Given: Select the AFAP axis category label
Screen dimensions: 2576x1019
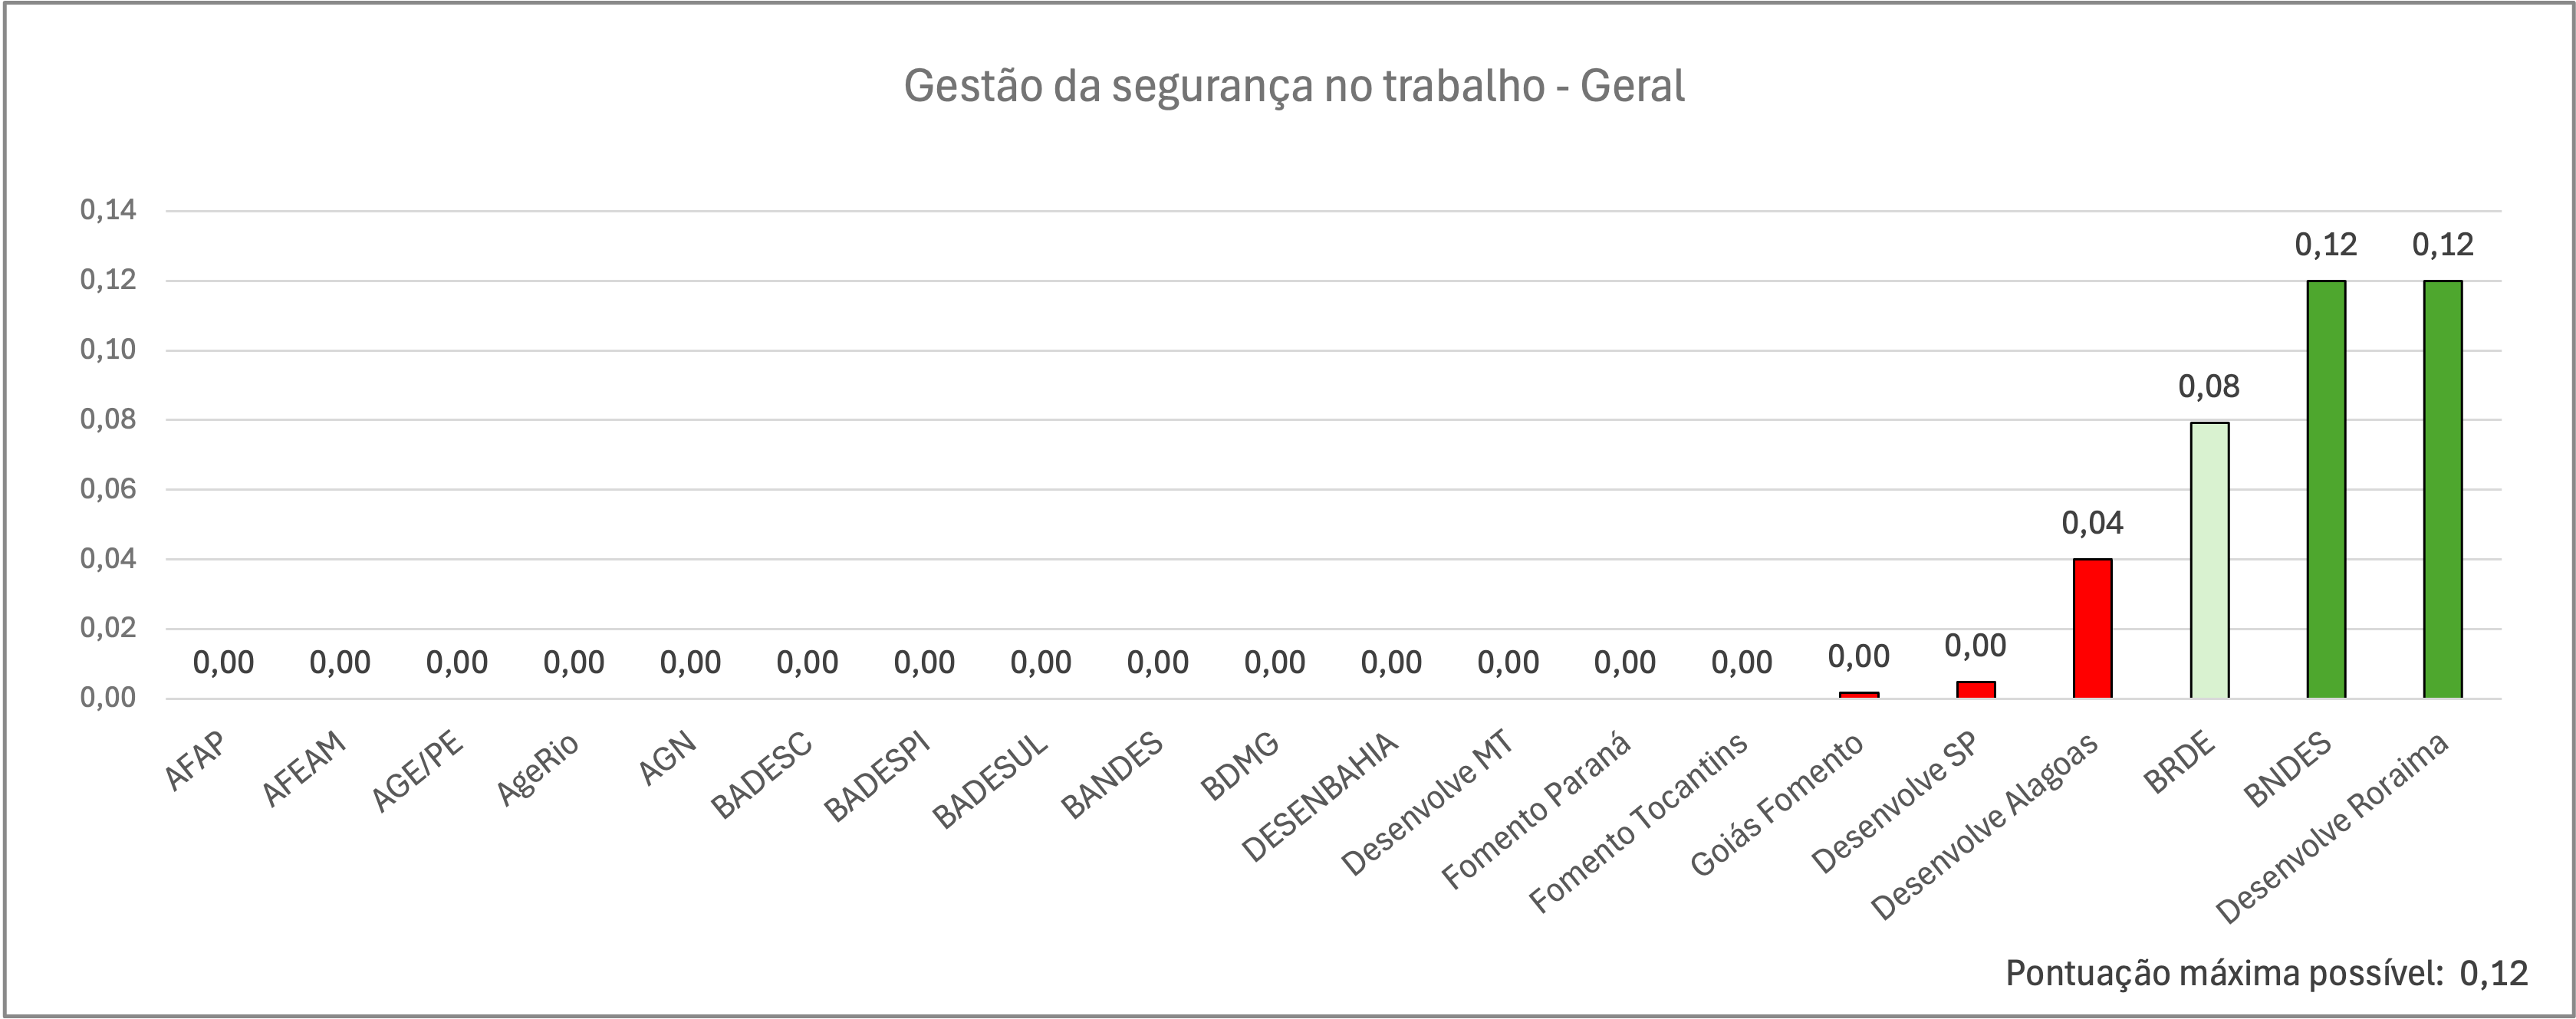Looking at the screenshot, I should point(197,762).
